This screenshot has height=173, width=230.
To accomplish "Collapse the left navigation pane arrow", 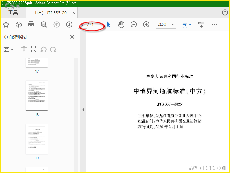I will point(83,110).
